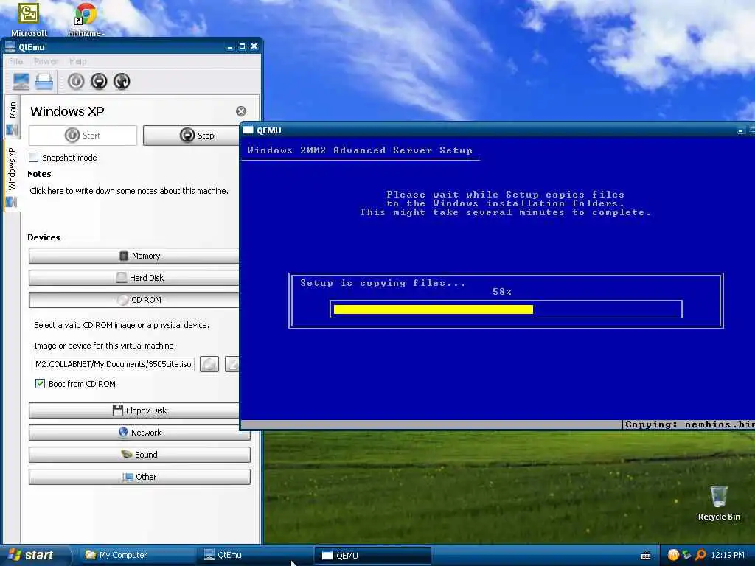Click the Start machine button
755x566 pixels.
coord(83,136)
